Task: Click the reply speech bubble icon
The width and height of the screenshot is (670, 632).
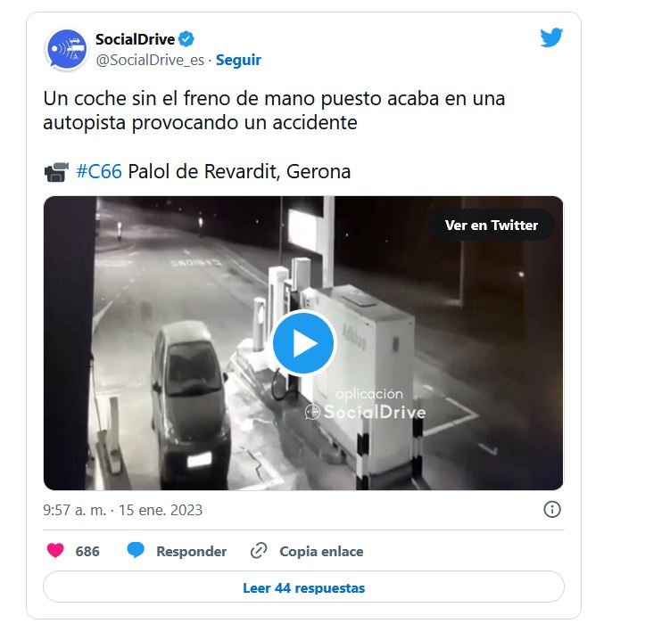Action: (136, 550)
